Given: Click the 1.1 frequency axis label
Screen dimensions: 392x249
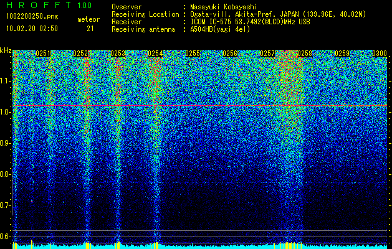Looking at the screenshot, I should pos(5,81).
